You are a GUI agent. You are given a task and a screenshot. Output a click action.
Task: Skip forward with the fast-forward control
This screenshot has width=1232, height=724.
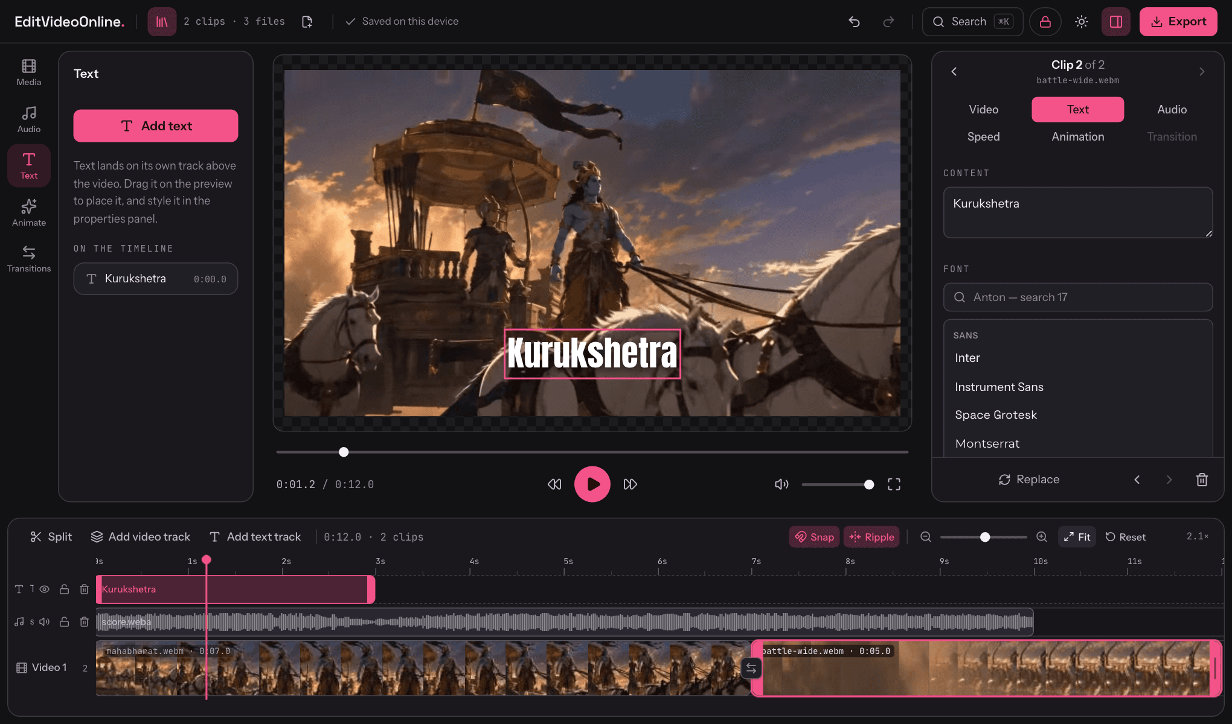coord(630,484)
